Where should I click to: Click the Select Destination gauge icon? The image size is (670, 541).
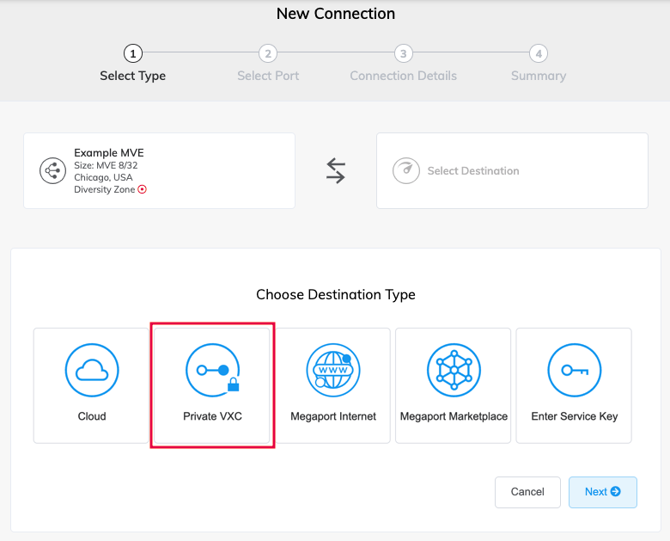(406, 170)
